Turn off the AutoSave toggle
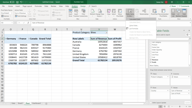Image resolution: width=192 pixels, height=108 pixels. (x=12, y=2)
